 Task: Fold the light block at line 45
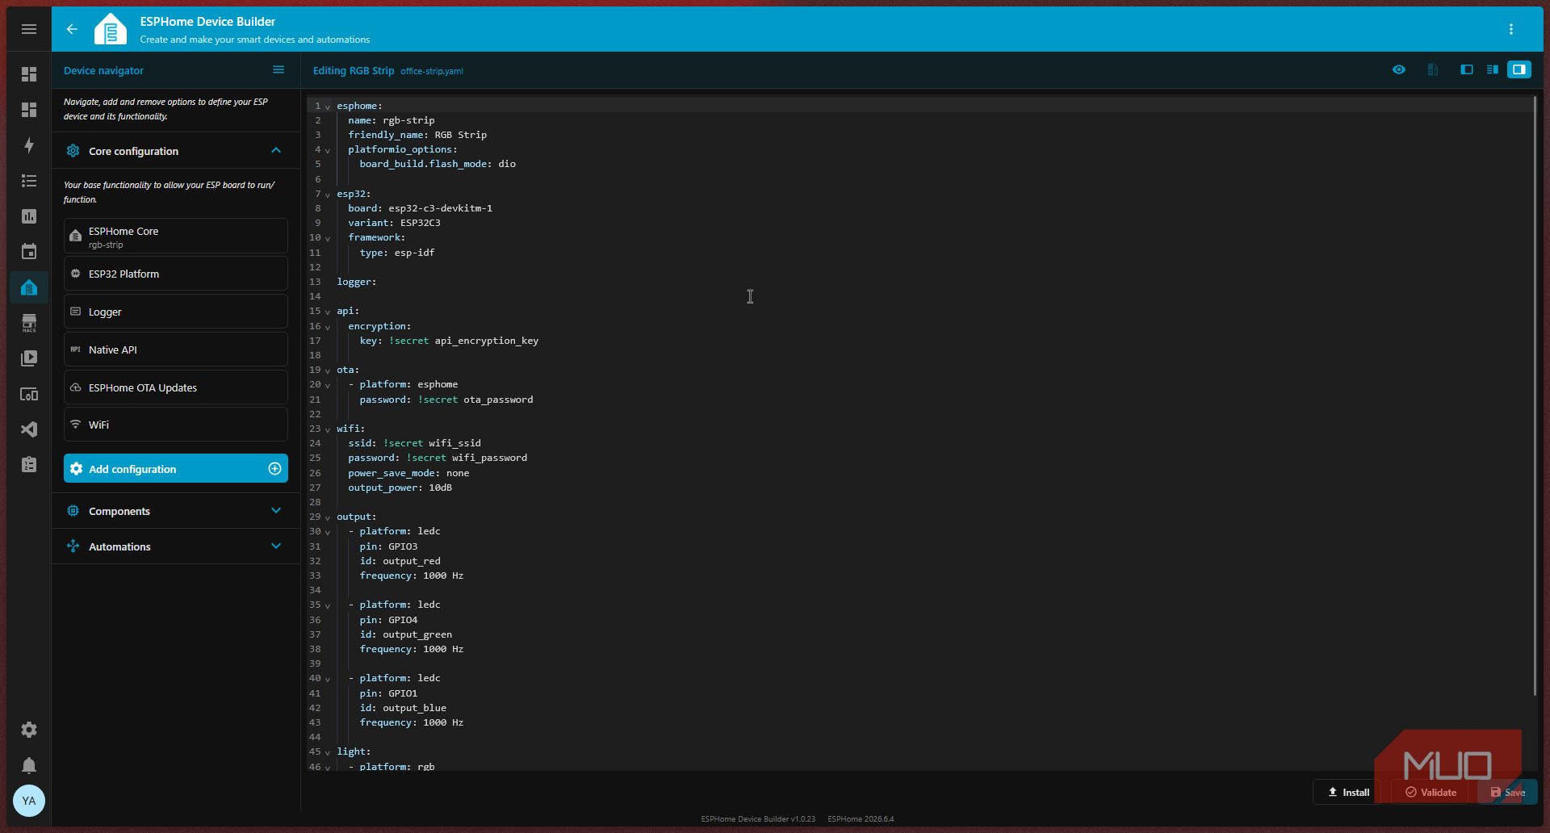[328, 752]
